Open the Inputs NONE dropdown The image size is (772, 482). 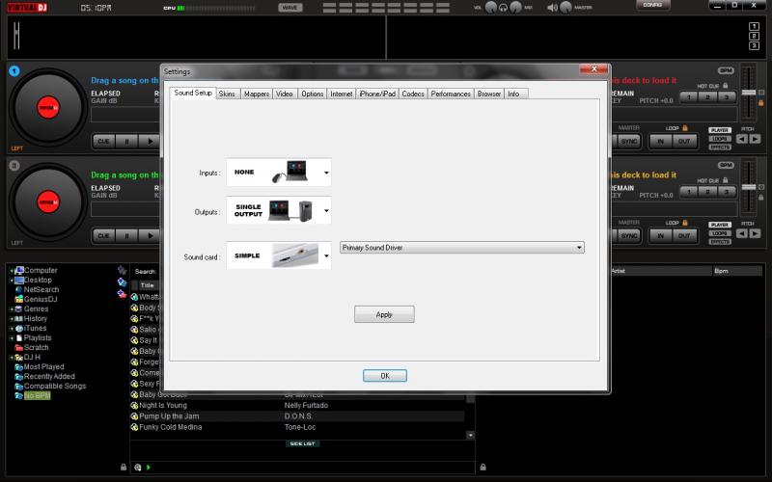coord(326,174)
